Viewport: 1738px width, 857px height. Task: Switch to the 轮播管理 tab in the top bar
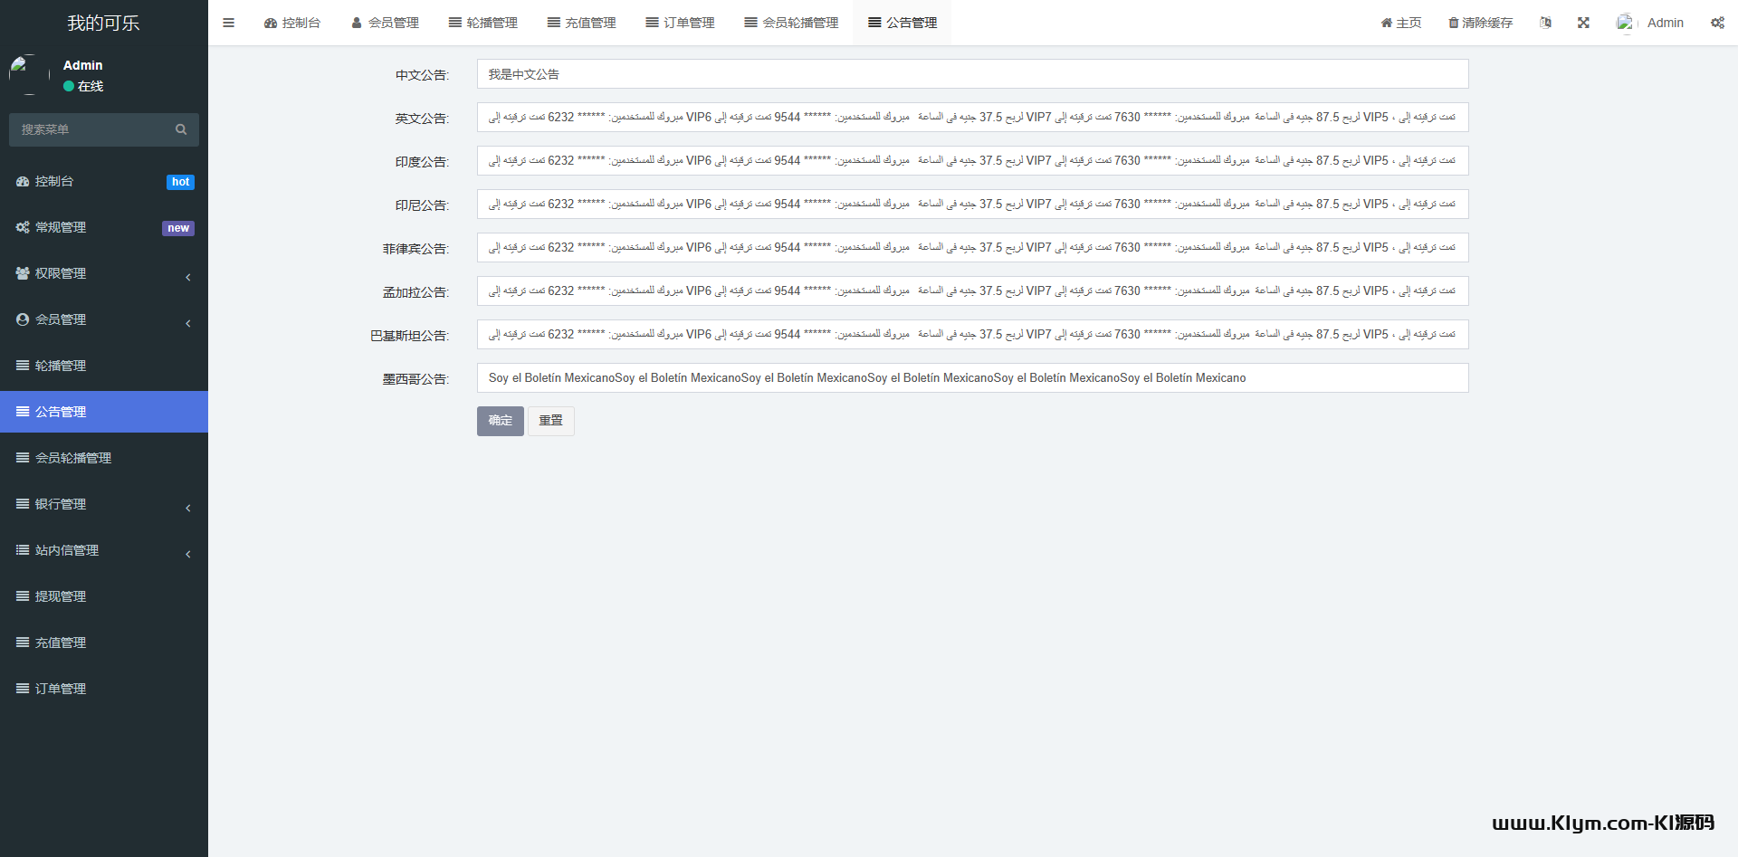click(x=483, y=23)
